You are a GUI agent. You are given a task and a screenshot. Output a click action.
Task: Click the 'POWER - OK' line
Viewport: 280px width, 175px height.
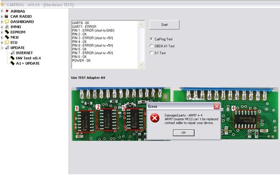point(82,60)
